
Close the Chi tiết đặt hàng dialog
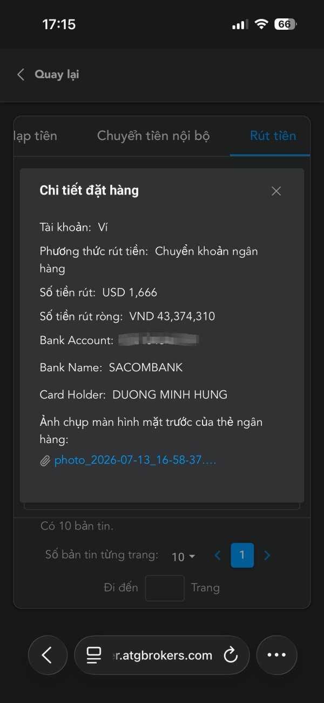point(276,191)
